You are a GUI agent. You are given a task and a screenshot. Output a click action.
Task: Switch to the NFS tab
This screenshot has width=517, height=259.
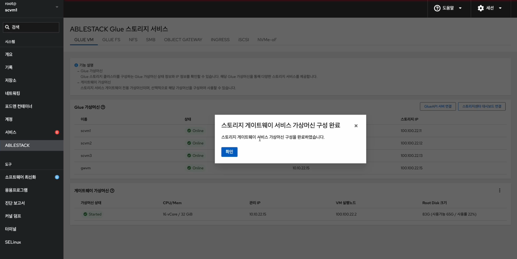133,40
